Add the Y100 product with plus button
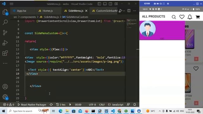 click(x=196, y=103)
